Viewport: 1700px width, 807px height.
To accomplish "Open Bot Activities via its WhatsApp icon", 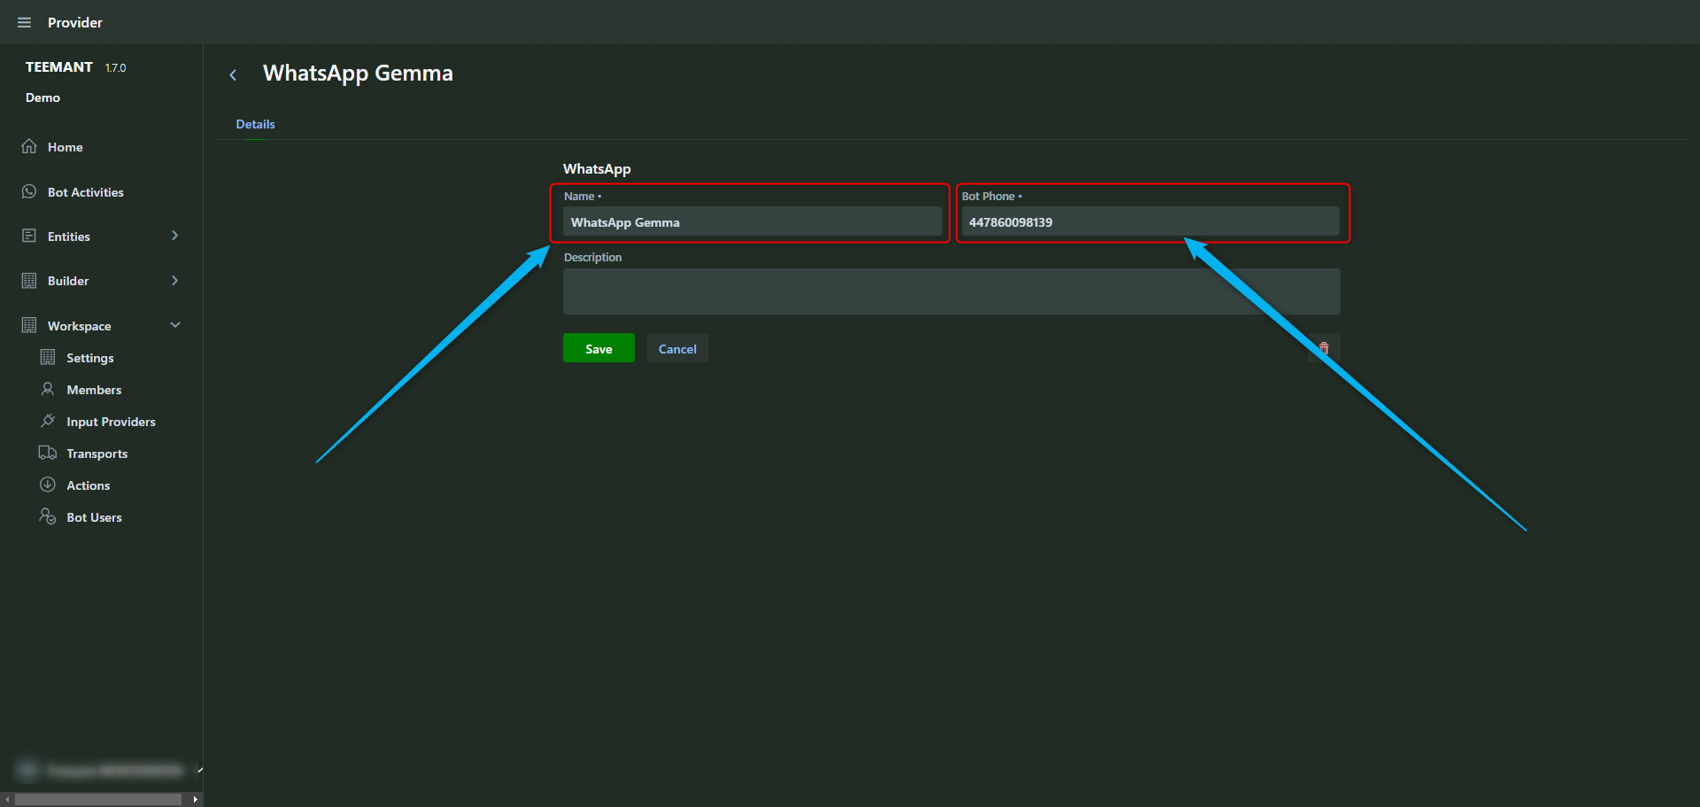I will (x=29, y=191).
